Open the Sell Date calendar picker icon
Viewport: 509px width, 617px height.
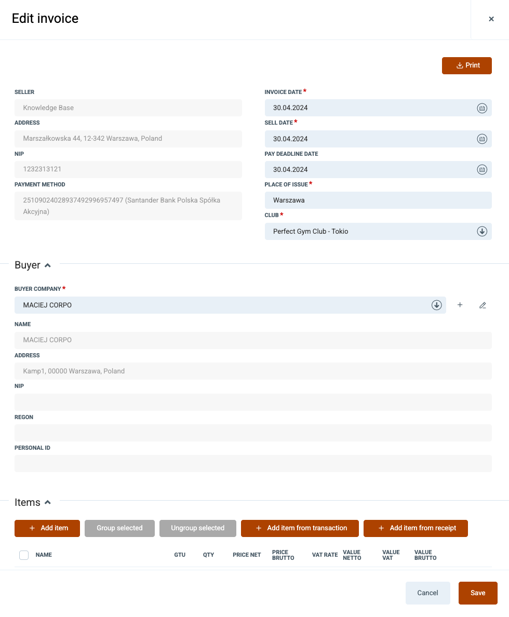pos(482,139)
